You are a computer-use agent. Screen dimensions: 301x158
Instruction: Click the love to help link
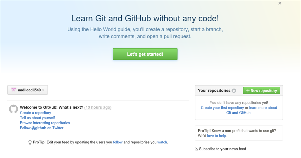pyautogui.click(x=217, y=136)
